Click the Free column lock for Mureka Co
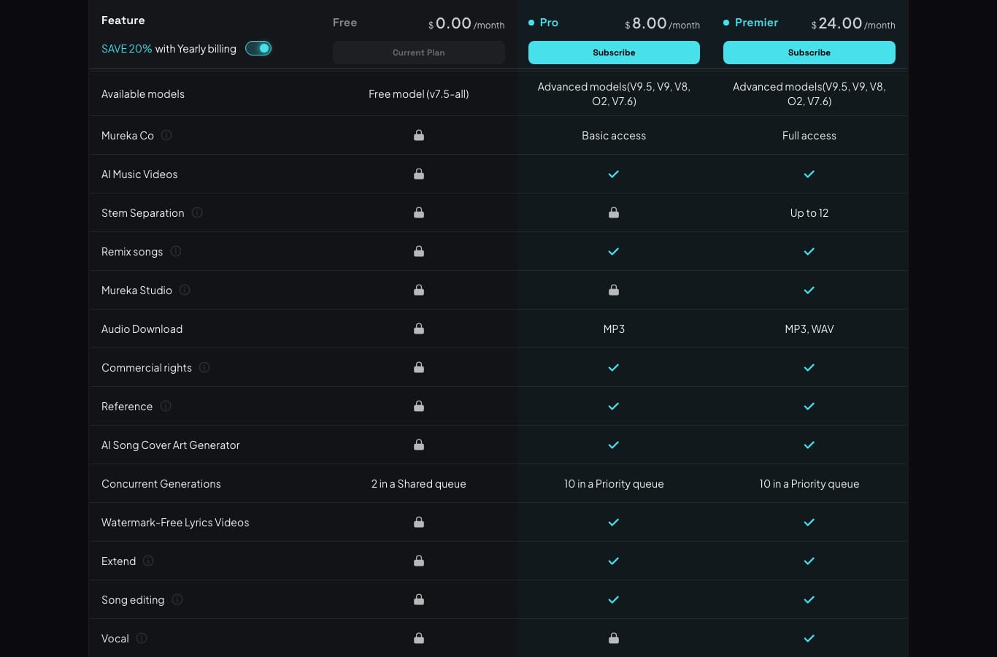Viewport: 997px width, 657px height. click(419, 135)
